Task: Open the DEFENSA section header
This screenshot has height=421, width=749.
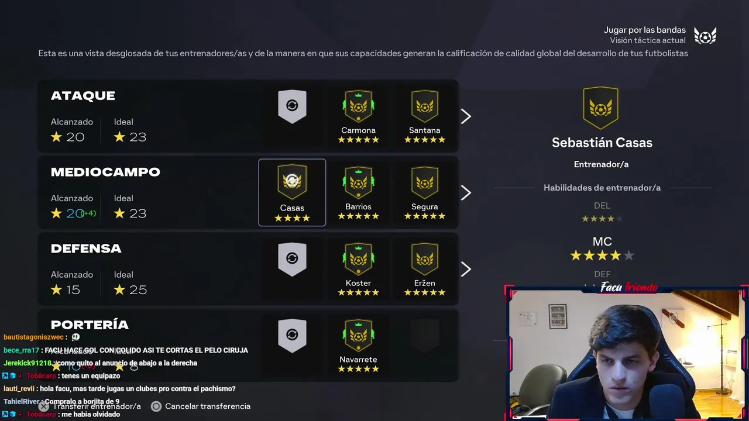Action: click(86, 249)
